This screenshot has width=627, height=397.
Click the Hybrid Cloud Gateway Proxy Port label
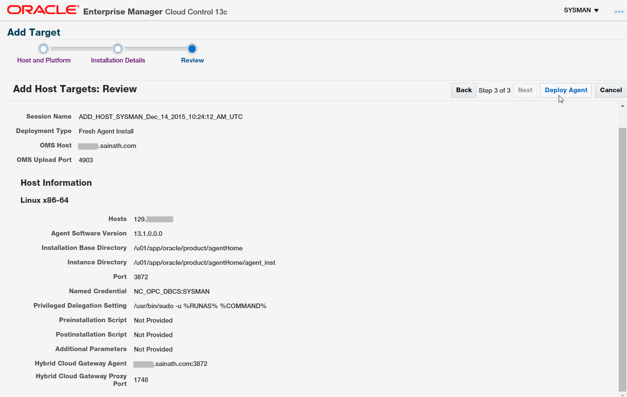(81, 380)
